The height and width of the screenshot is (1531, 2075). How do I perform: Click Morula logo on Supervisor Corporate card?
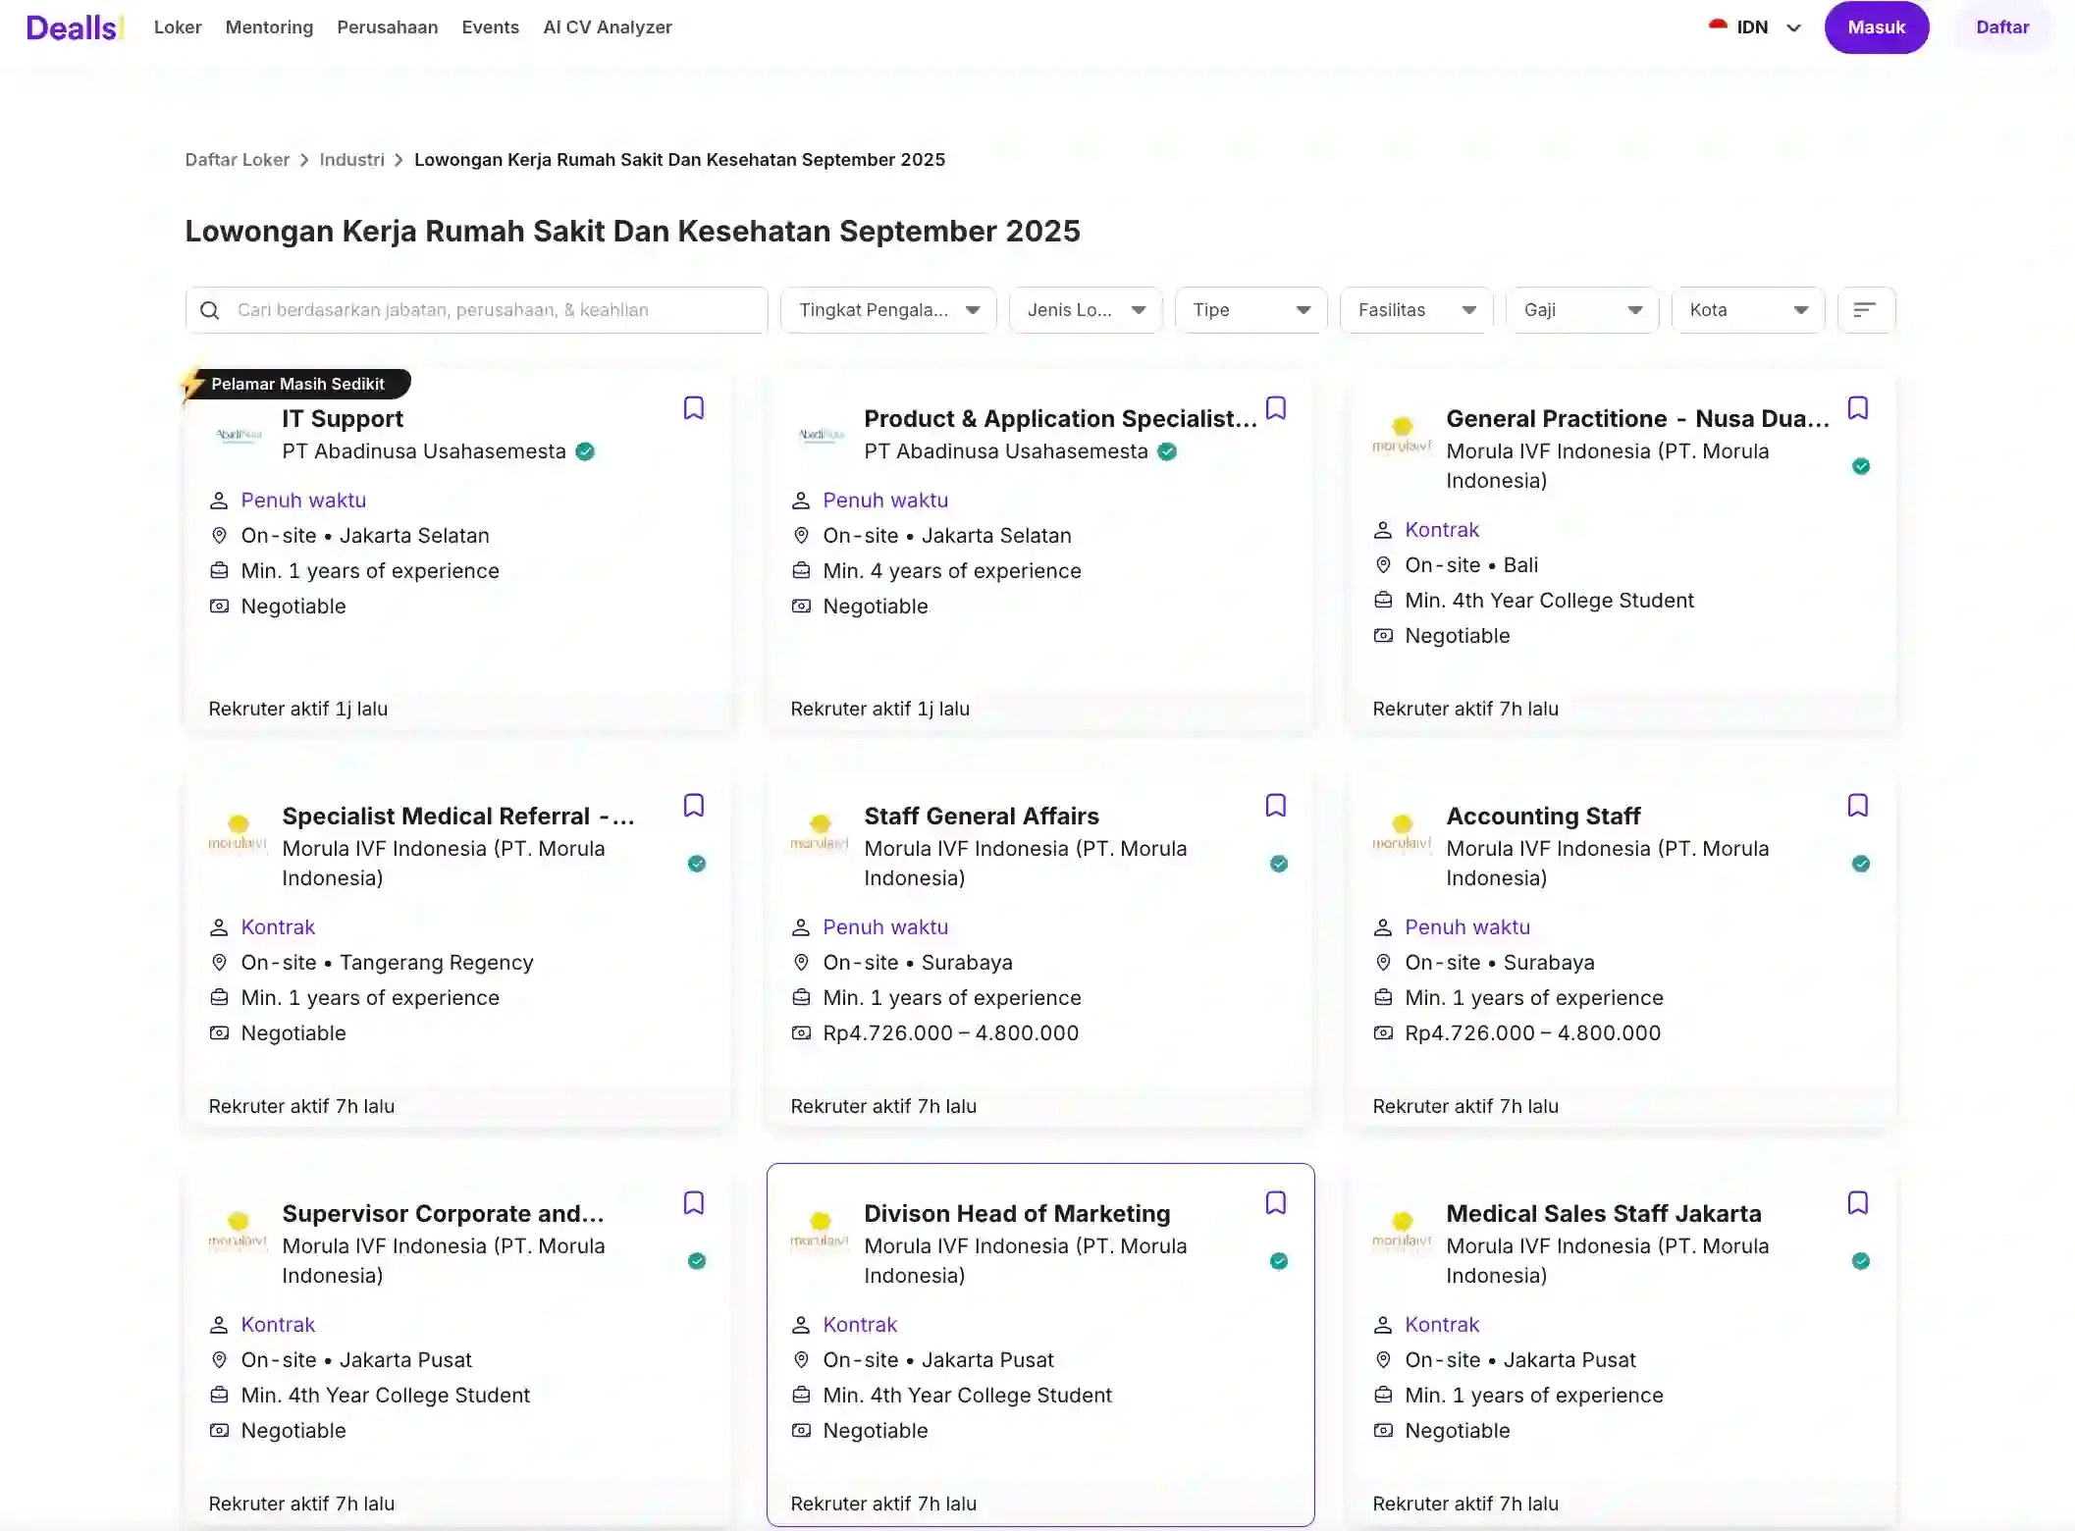point(239,1230)
